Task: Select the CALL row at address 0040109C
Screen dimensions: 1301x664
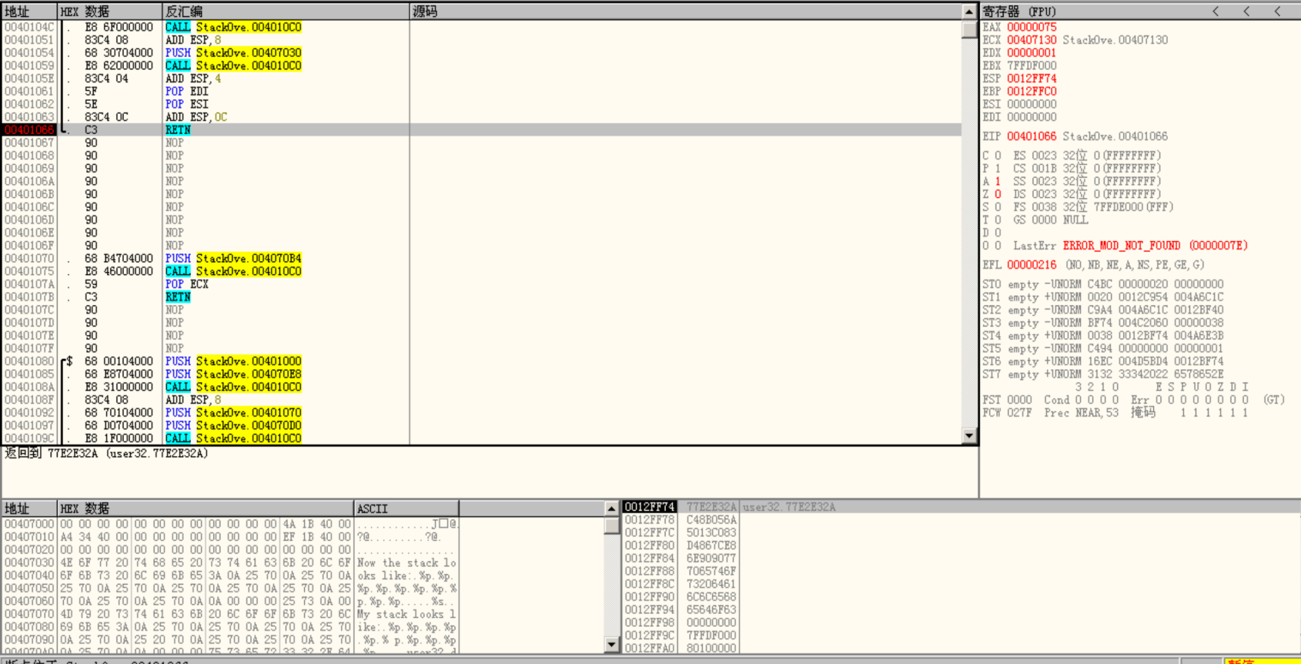Action: (482, 439)
